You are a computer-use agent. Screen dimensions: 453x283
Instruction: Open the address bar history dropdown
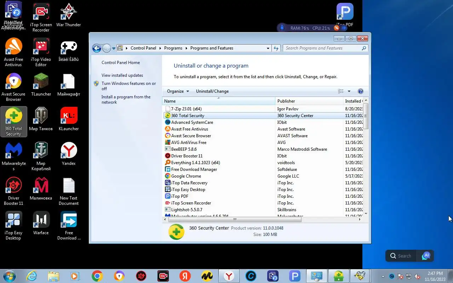pyautogui.click(x=268, y=48)
